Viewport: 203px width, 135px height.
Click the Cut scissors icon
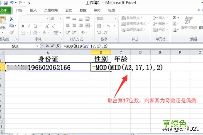11,19
